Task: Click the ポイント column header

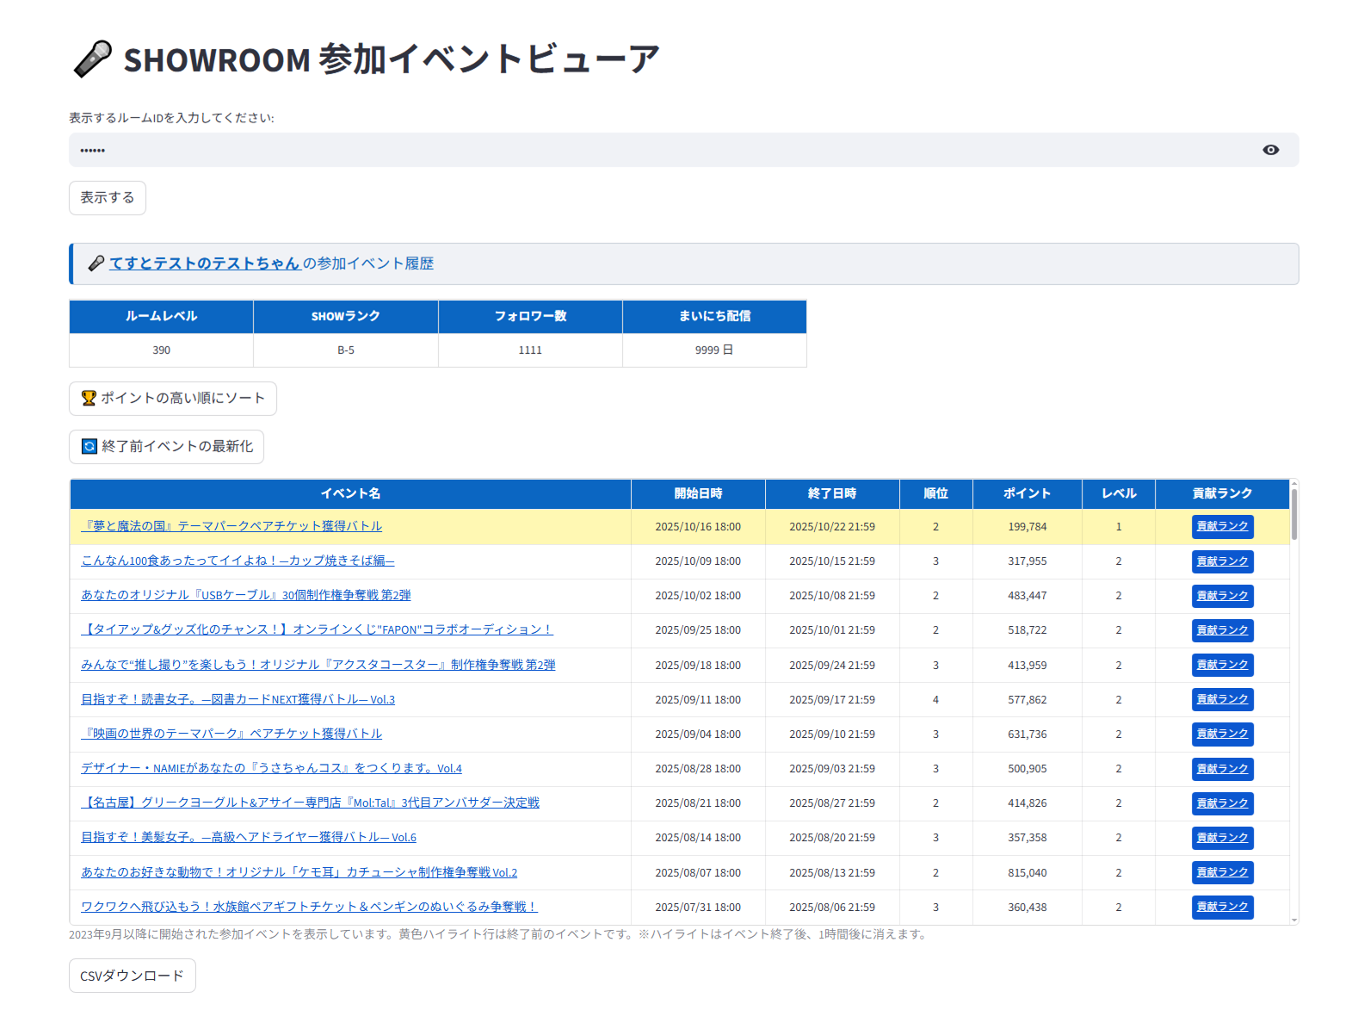Action: click(1027, 493)
